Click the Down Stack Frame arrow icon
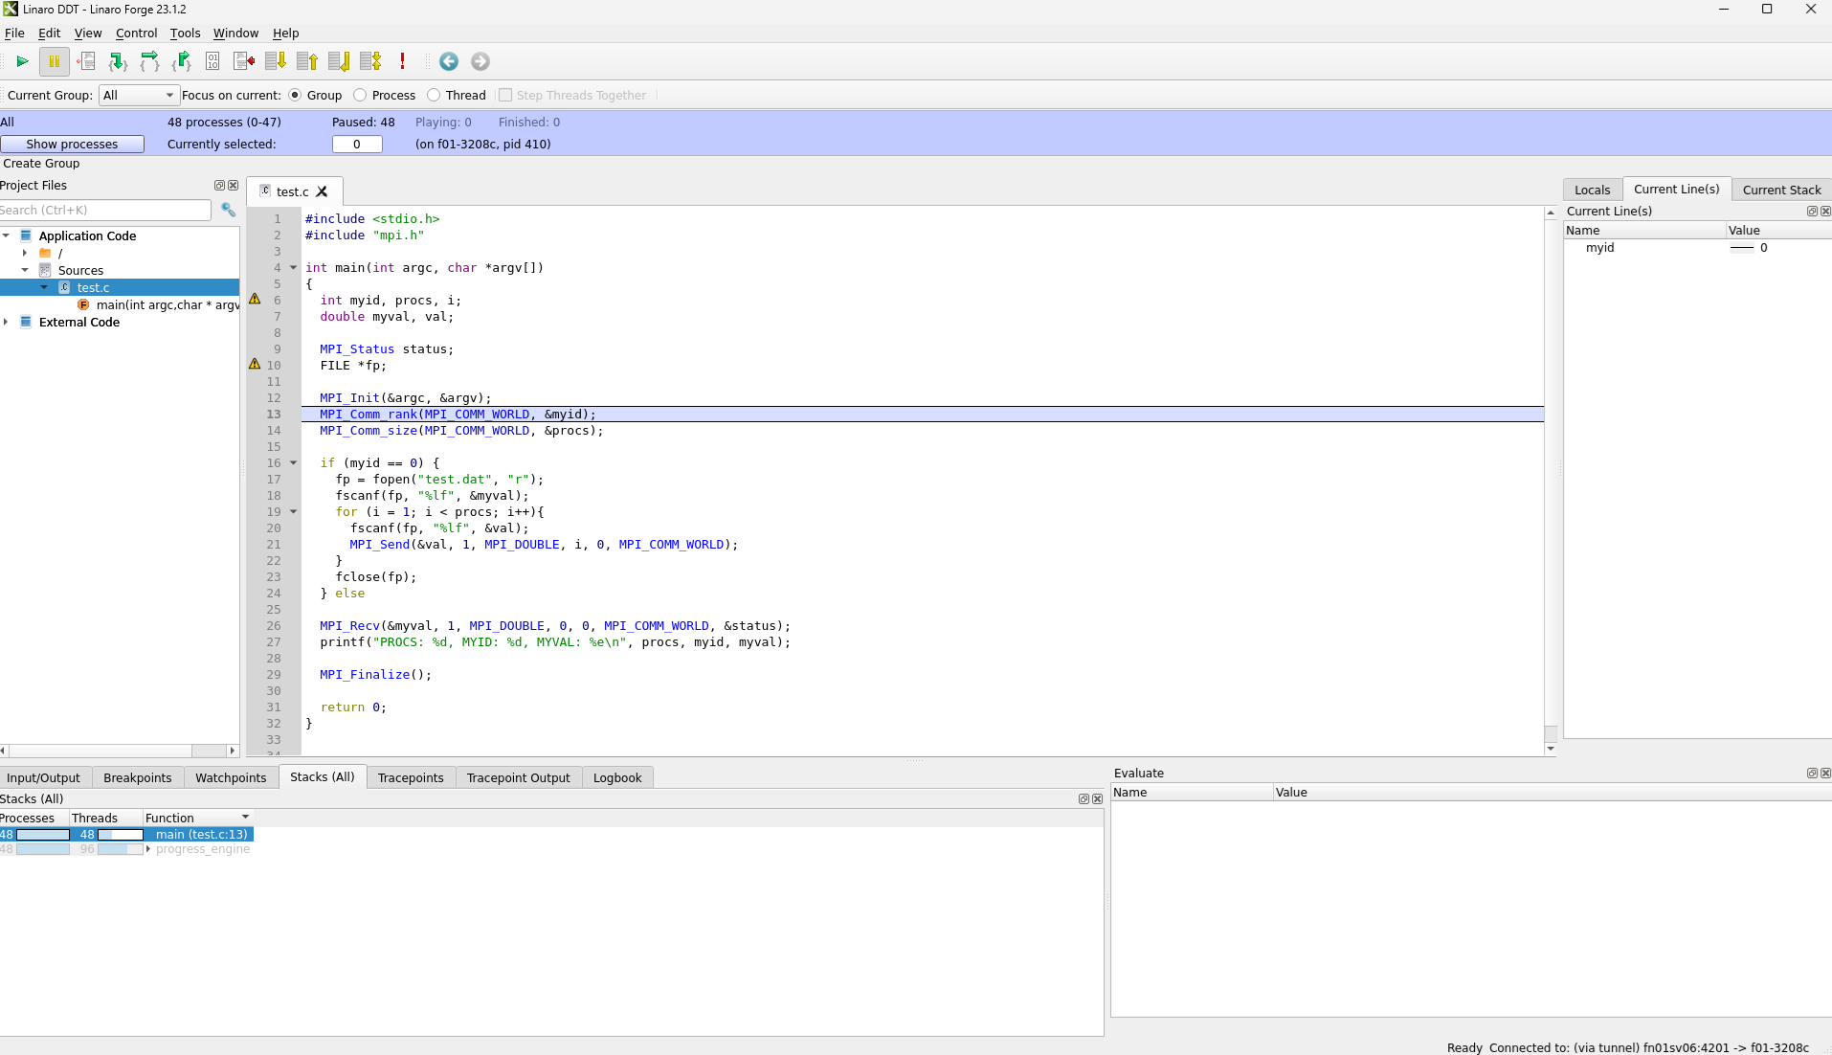The image size is (1832, 1055). 276,61
